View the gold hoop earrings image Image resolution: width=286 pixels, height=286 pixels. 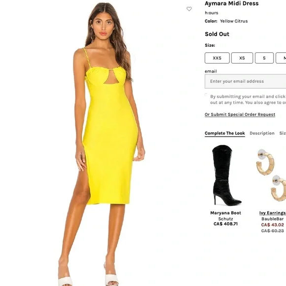pos(271,175)
